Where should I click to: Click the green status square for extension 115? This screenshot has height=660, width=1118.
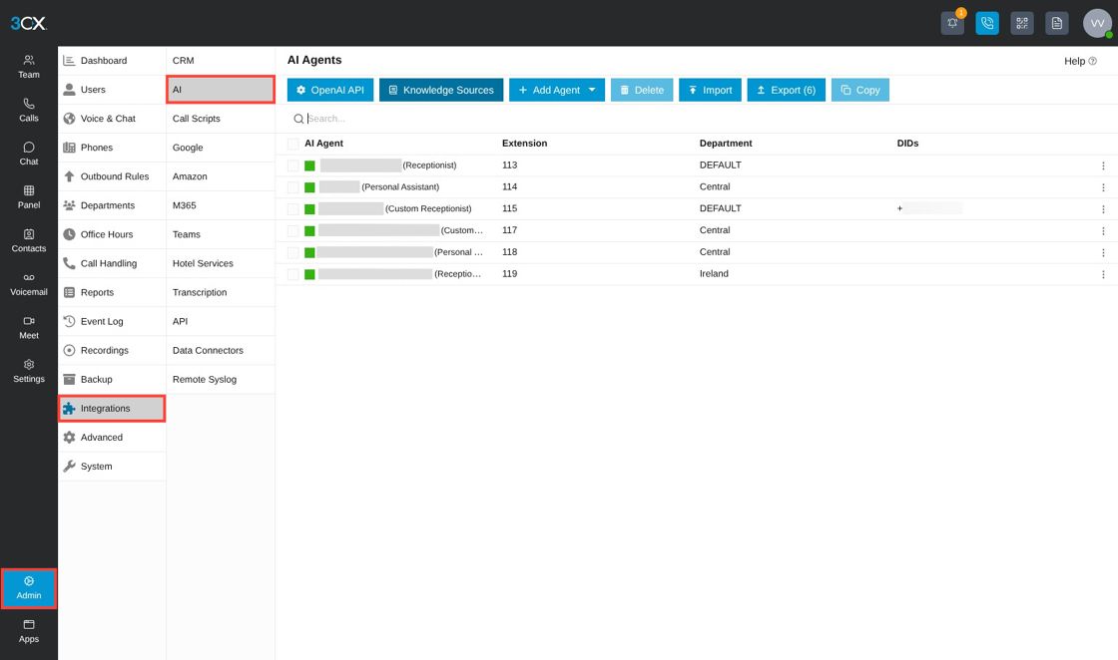(309, 209)
